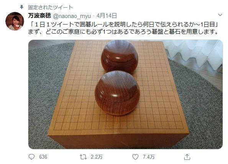This screenshot has height=164, width=228.
Task: Click the reply speech bubble icon
Action: click(x=31, y=157)
